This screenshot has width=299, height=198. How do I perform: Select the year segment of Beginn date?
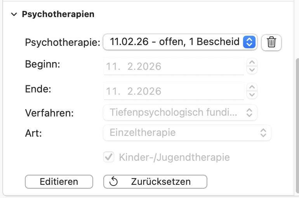click(147, 66)
